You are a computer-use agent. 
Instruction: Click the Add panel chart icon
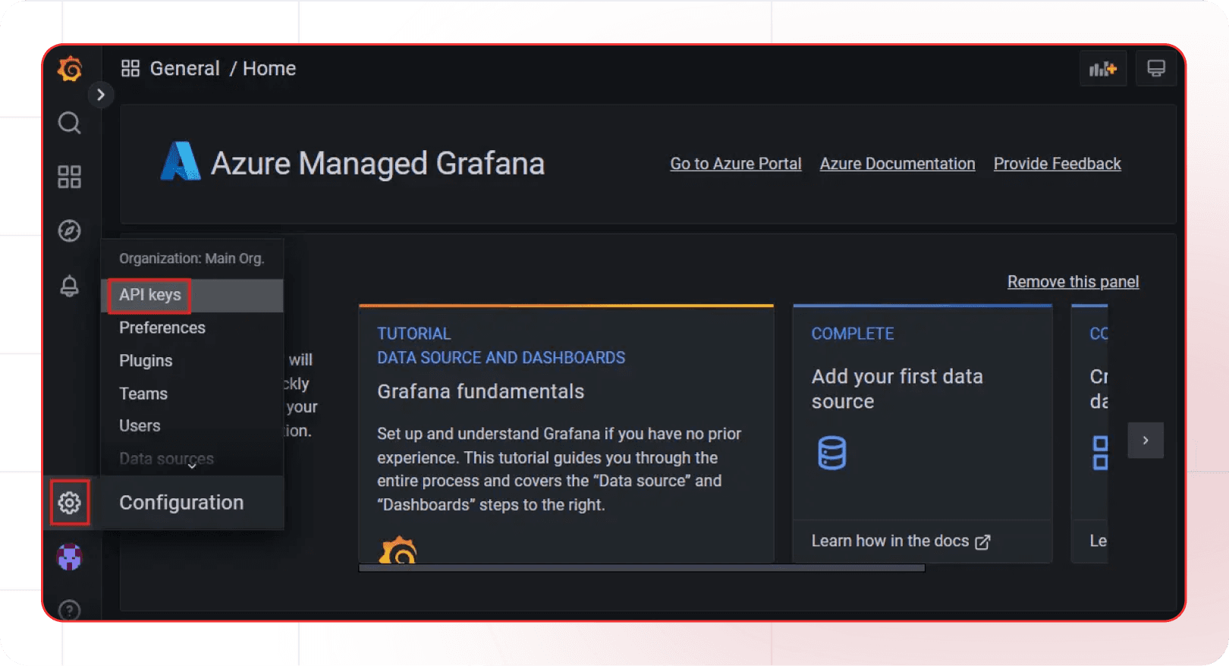pyautogui.click(x=1103, y=69)
